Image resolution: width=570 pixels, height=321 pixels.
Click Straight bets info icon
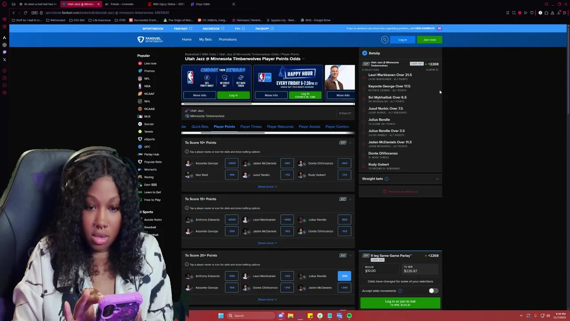387,179
